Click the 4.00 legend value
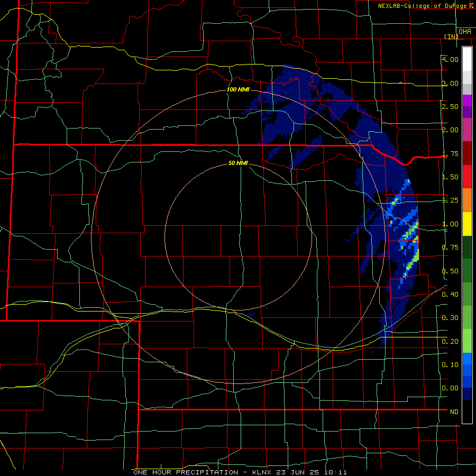476x476 pixels. 450,59
